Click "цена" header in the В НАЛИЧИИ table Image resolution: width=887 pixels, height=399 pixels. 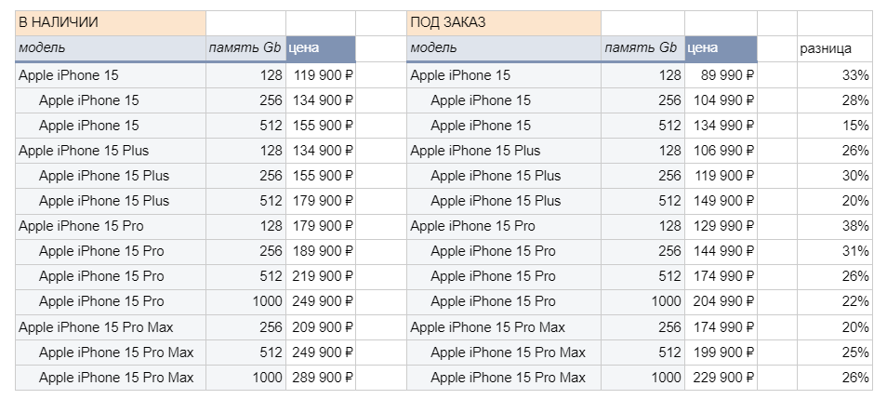[320, 48]
